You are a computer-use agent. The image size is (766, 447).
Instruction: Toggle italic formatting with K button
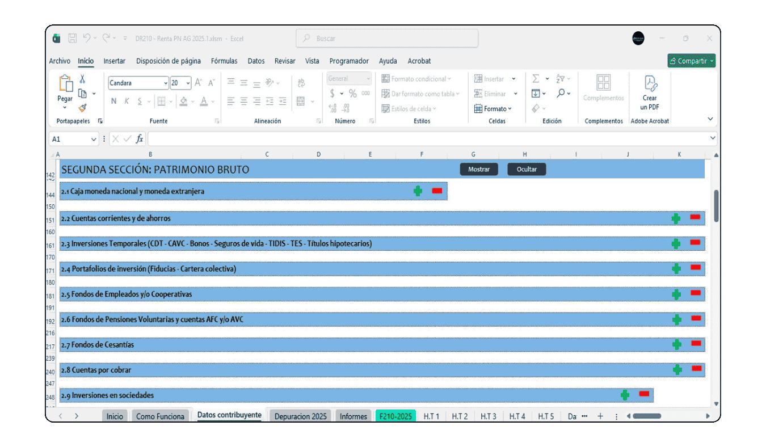tap(127, 102)
